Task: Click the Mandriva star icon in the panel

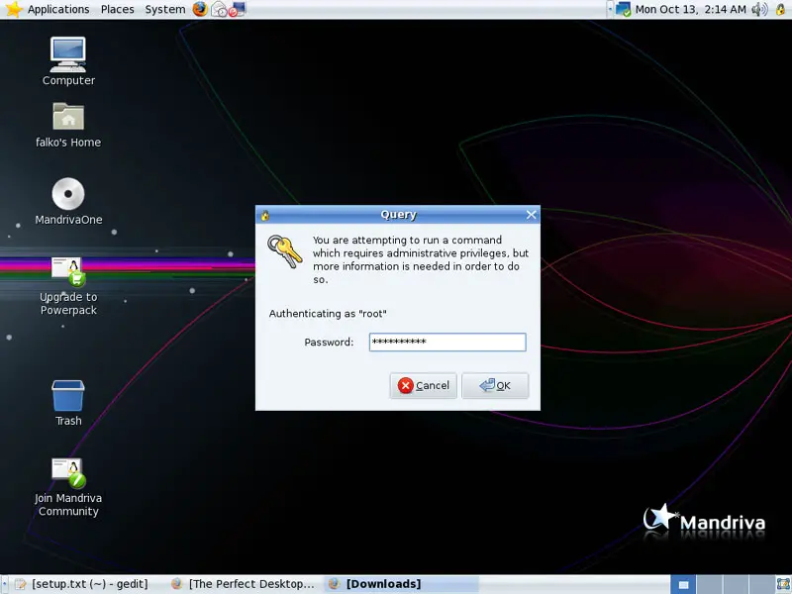Action: (x=14, y=9)
